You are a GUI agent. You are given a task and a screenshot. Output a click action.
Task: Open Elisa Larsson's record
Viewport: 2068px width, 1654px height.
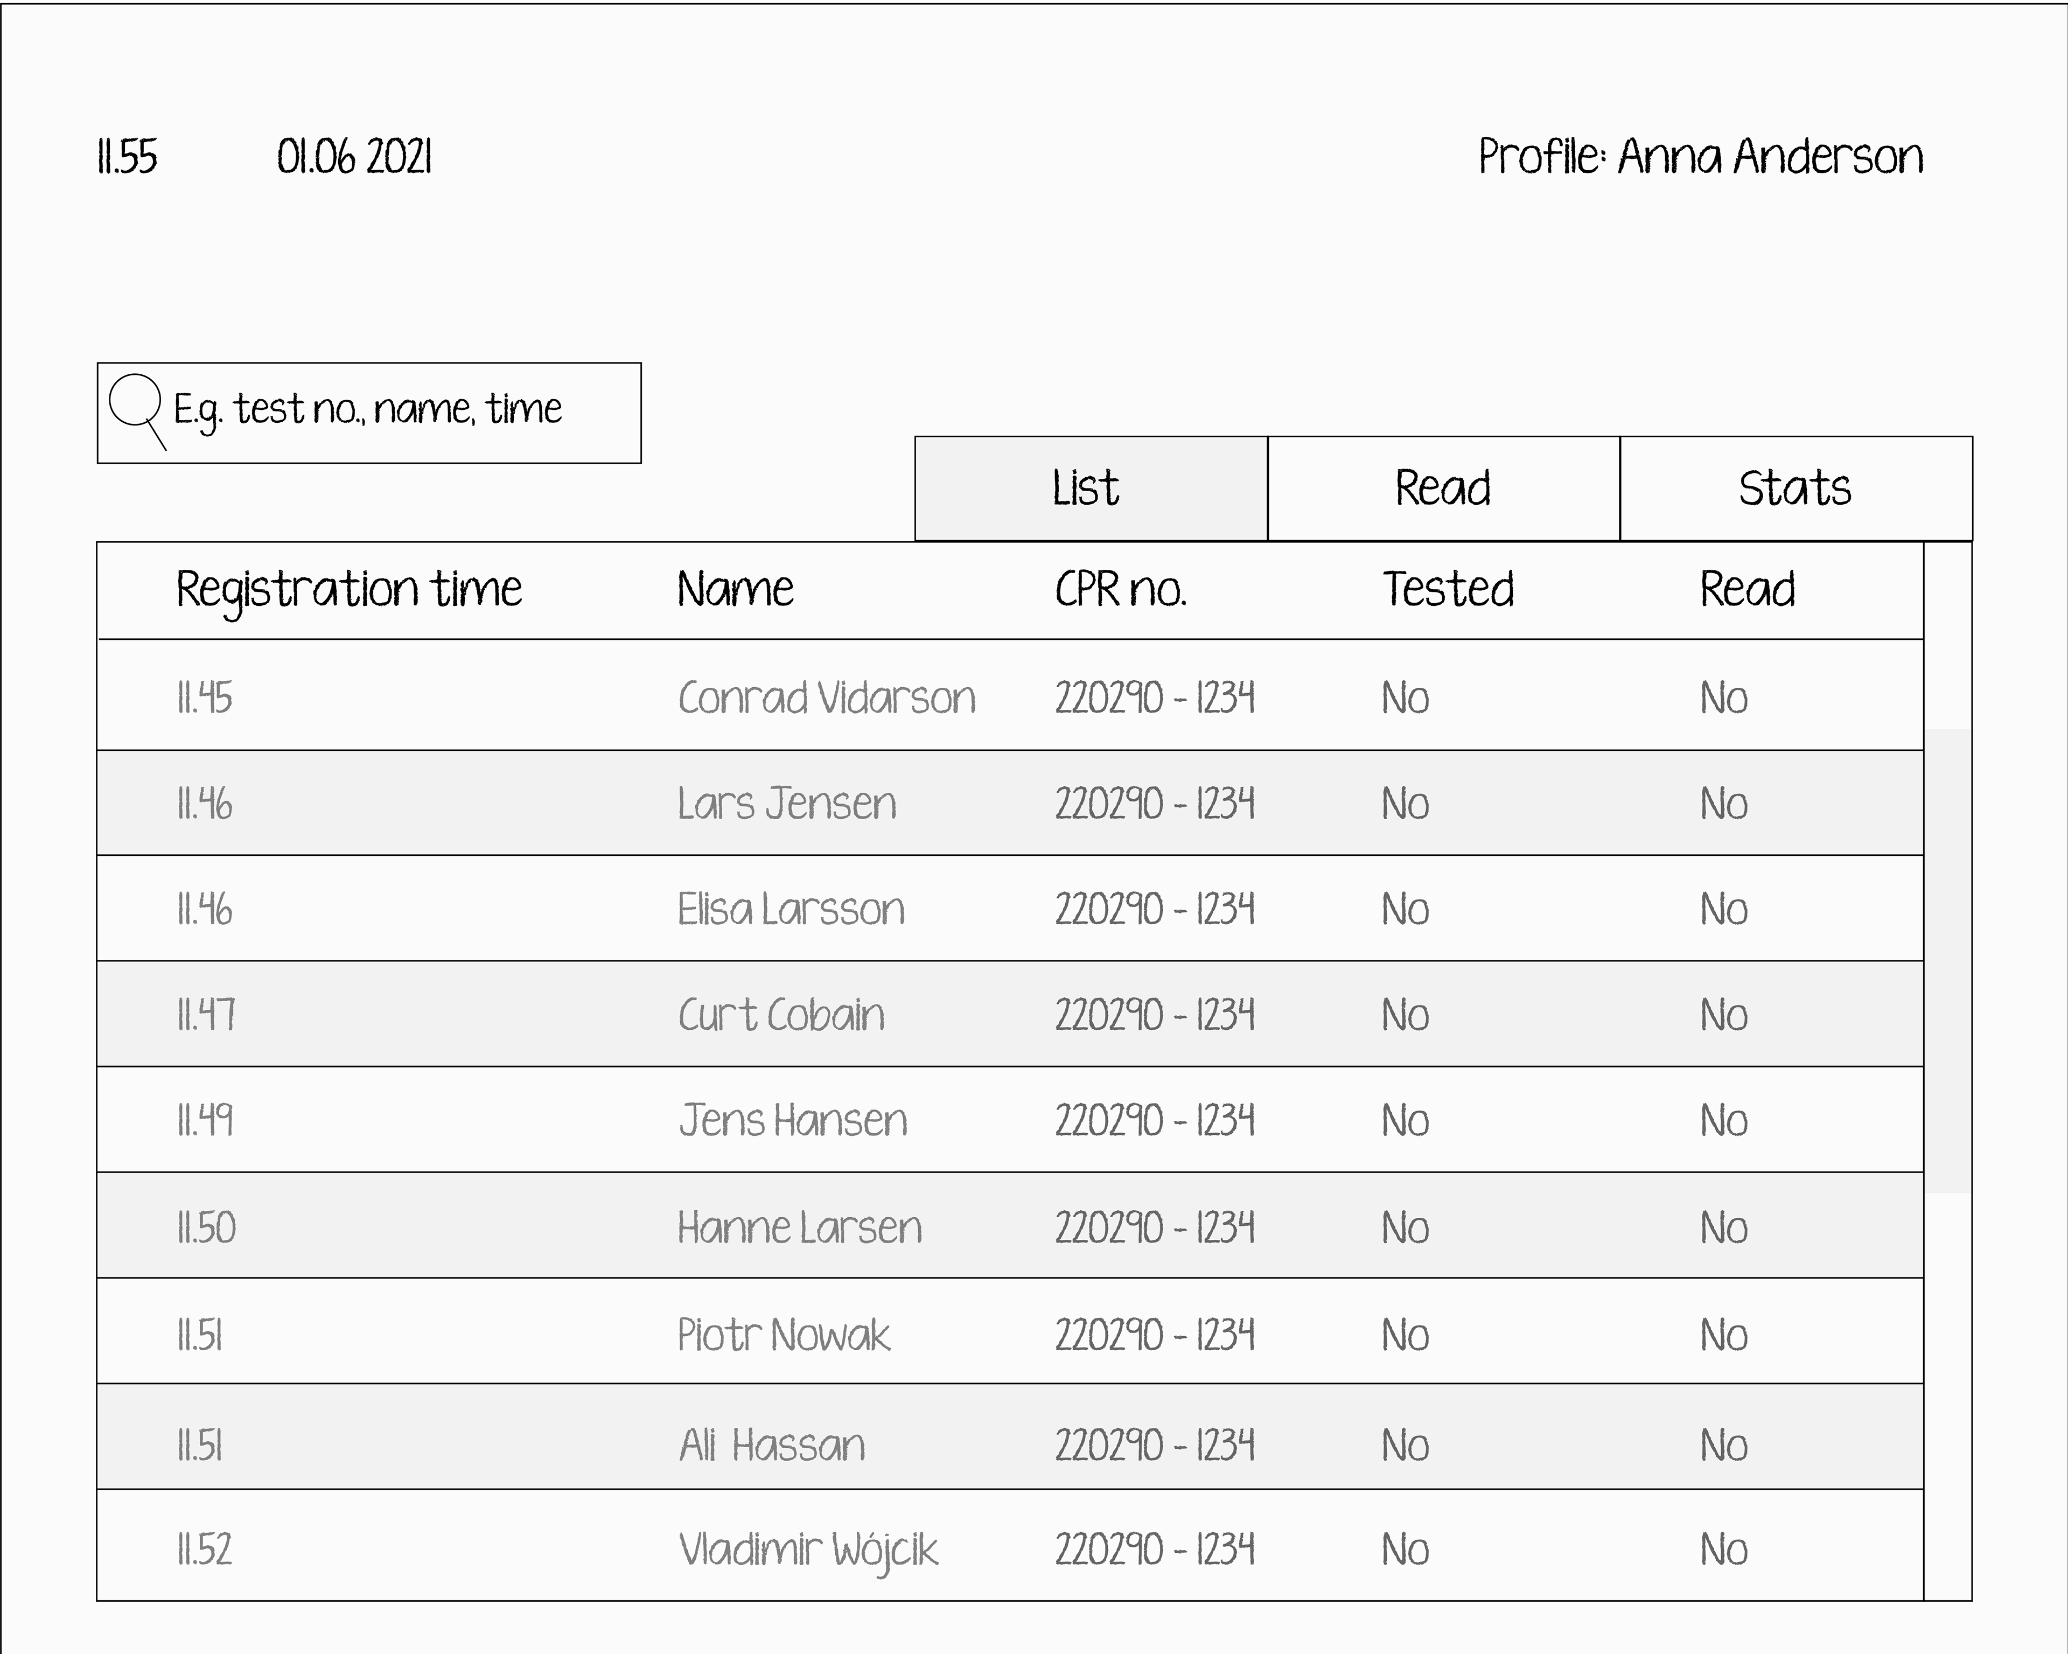791,910
